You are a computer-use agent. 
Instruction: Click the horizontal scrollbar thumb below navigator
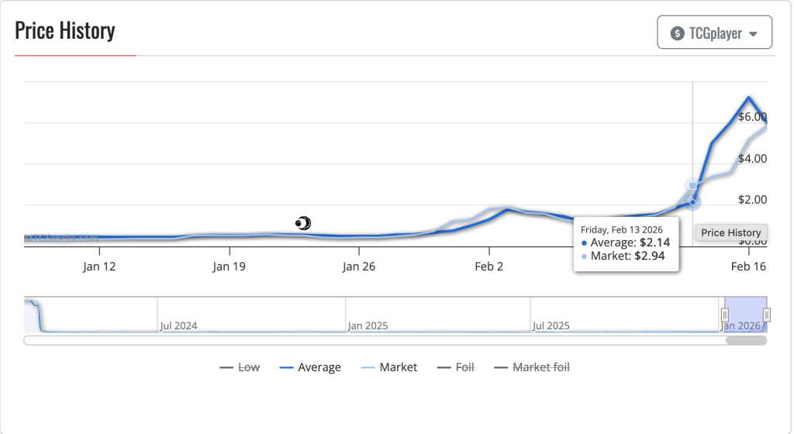[745, 340]
